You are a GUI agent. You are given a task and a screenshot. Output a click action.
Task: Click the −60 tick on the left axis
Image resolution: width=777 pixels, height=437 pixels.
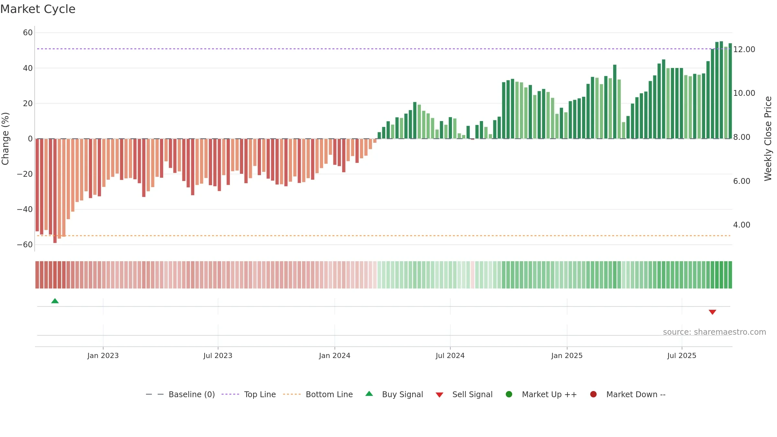[x=25, y=245]
